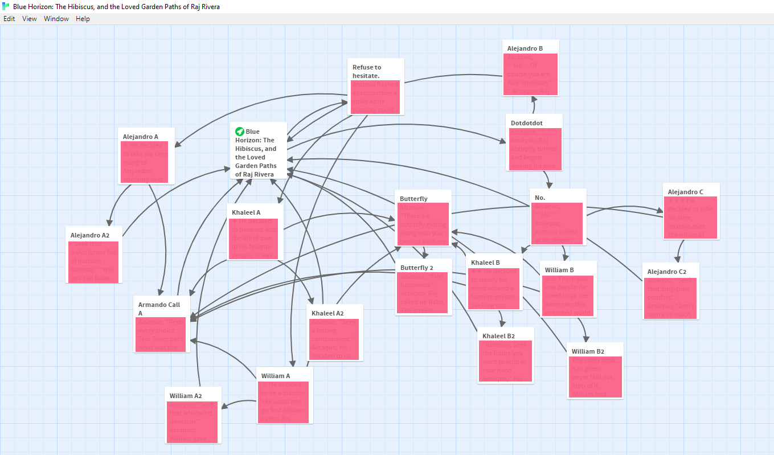Viewport: 774px width, 455px height.
Task: Select the Alejandro B passage card
Action: pyautogui.click(x=531, y=68)
